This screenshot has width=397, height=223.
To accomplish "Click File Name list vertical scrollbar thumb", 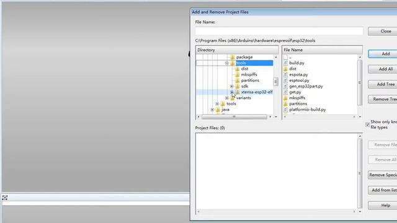I will [360, 82].
